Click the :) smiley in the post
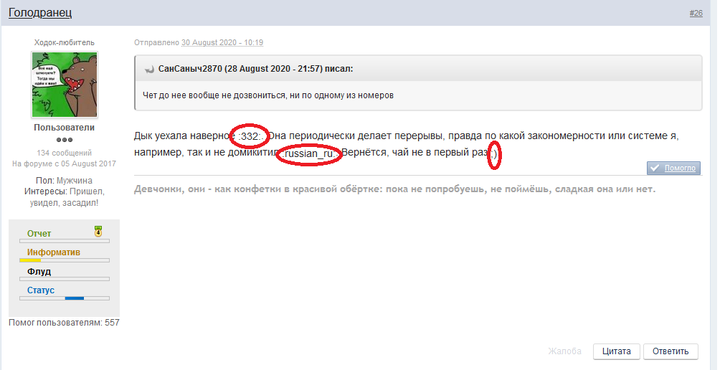Image resolution: width=725 pixels, height=370 pixels. point(493,154)
